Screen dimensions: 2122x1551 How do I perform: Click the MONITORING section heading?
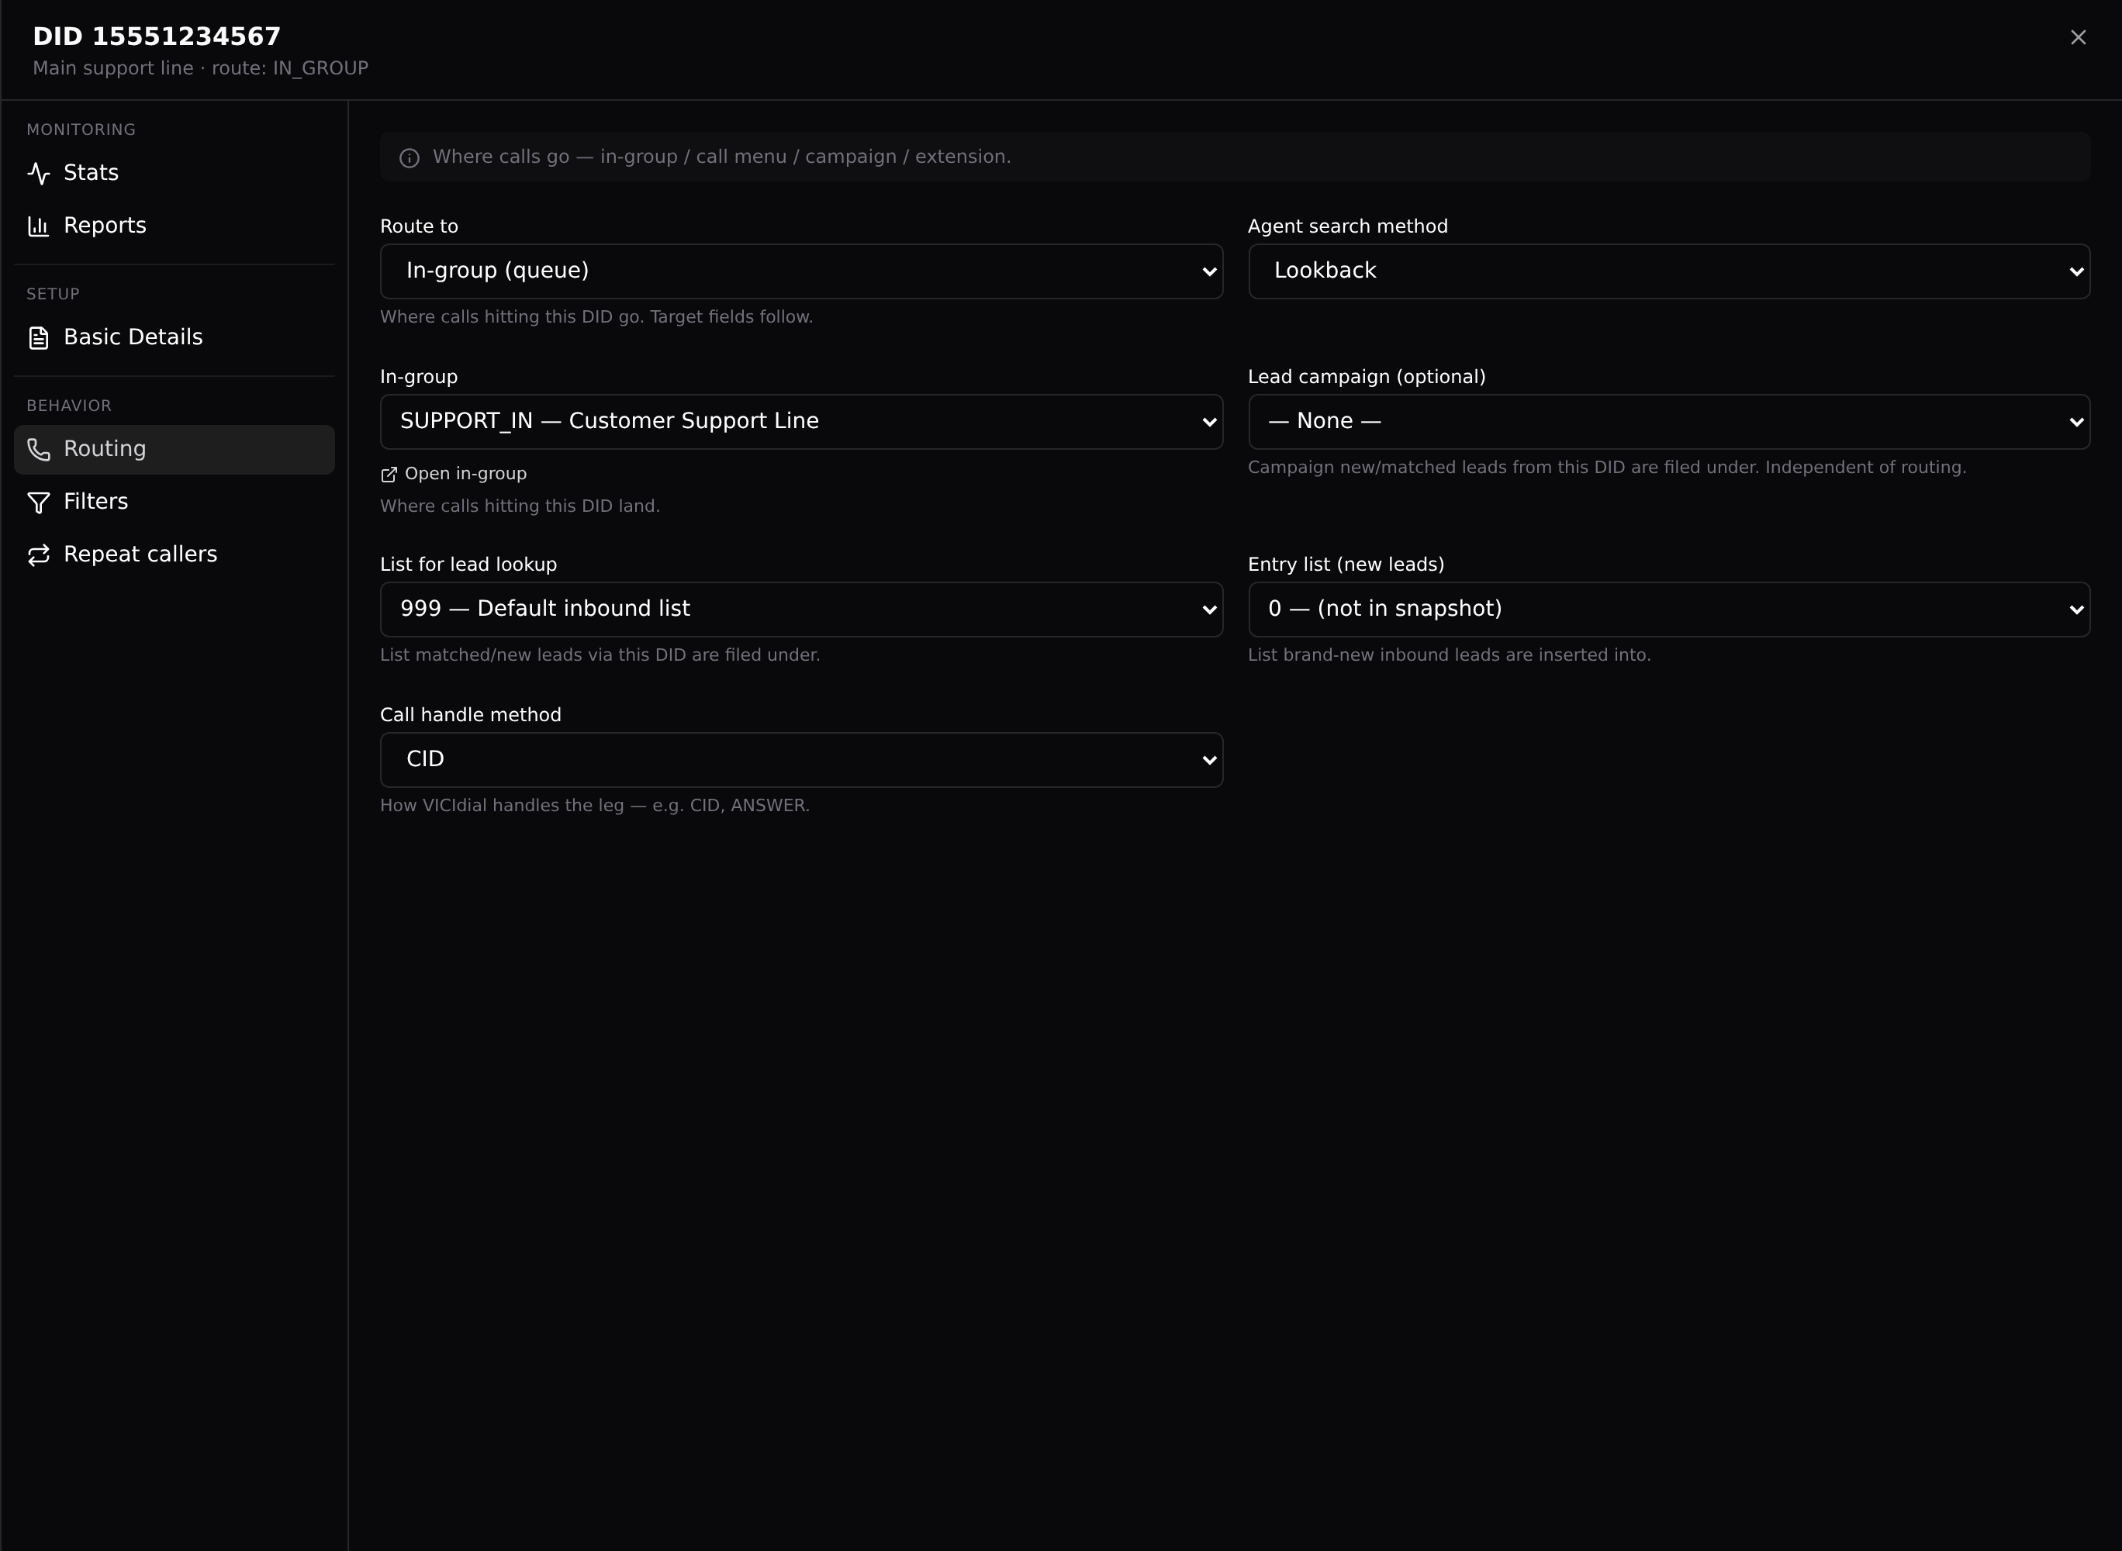(x=81, y=130)
